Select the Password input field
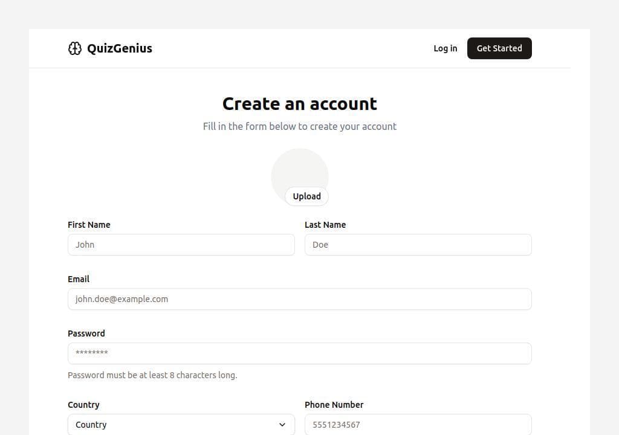Image resolution: width=619 pixels, height=435 pixels. point(299,353)
